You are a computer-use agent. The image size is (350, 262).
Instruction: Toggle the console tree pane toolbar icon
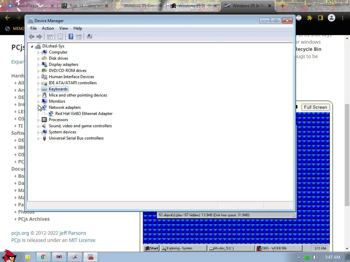pyautogui.click(x=50, y=37)
